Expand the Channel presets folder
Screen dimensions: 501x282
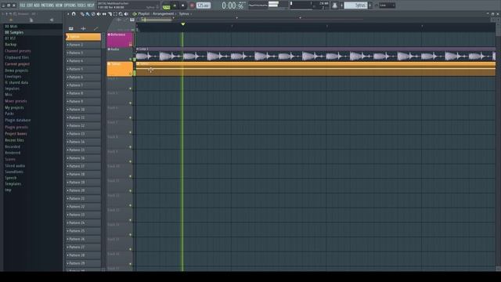(x=18, y=51)
